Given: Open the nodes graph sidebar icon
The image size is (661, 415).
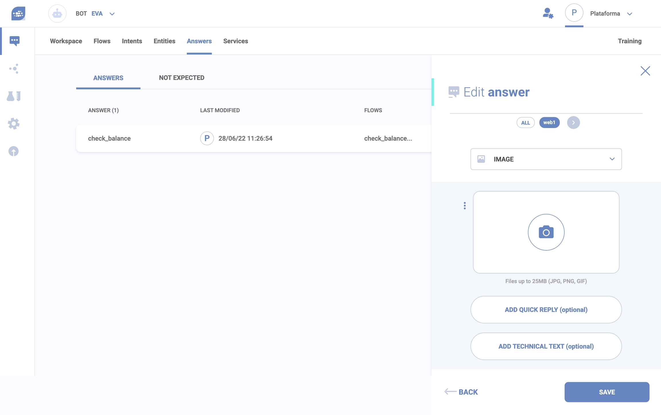Looking at the screenshot, I should (14, 69).
